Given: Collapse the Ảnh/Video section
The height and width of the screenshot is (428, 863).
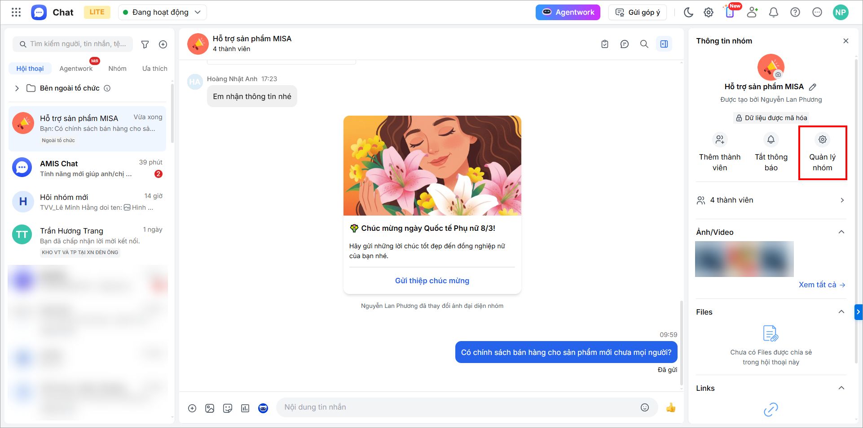Looking at the screenshot, I should (x=841, y=232).
